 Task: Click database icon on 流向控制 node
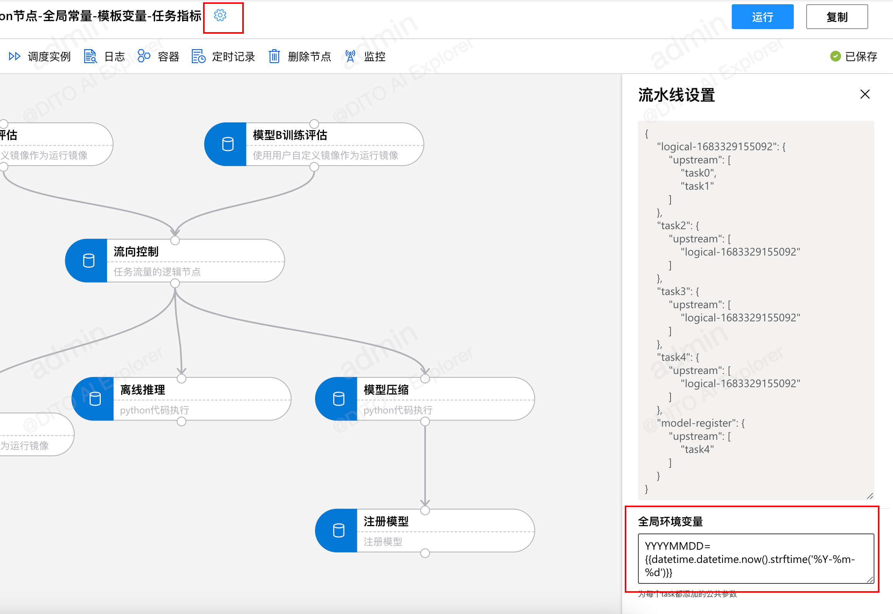89,261
